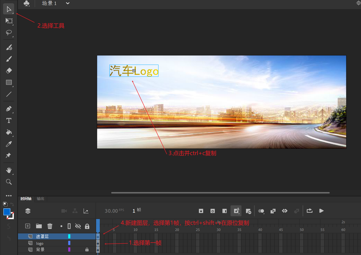Click the black and white default colors icon
Screen dimensions: 361x255
5,204
